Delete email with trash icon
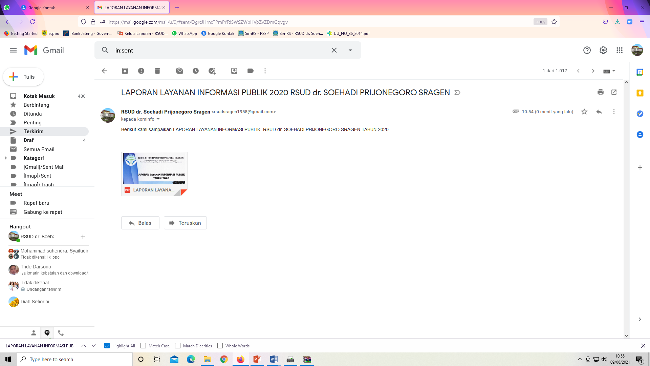The image size is (650, 366). (157, 71)
